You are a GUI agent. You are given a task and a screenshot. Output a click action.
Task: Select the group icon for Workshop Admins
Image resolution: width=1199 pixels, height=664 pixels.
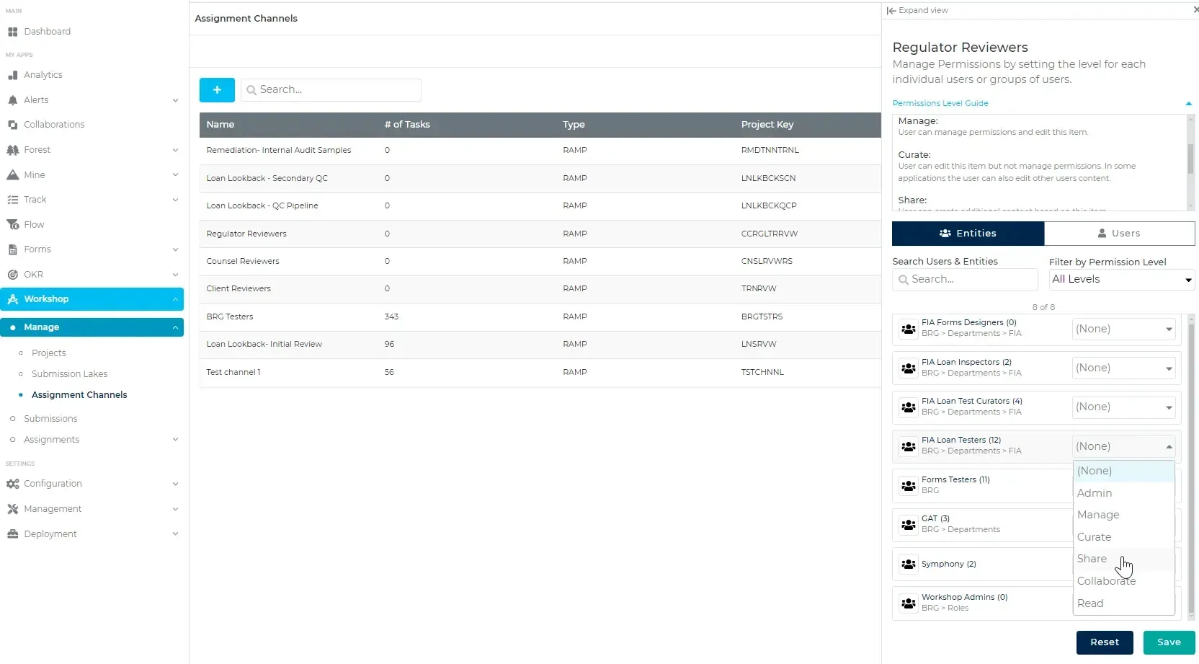coord(909,603)
